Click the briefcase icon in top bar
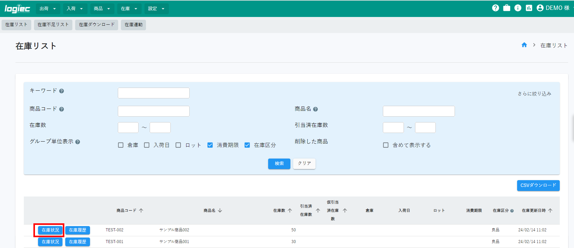The width and height of the screenshot is (574, 248). (507, 8)
